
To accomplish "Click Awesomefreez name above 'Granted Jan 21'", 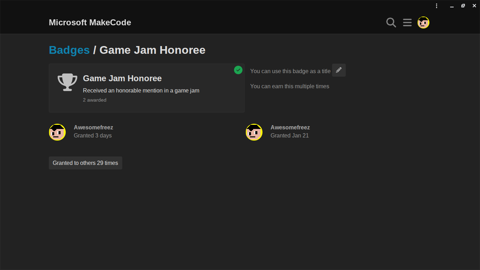I will 290,127.
